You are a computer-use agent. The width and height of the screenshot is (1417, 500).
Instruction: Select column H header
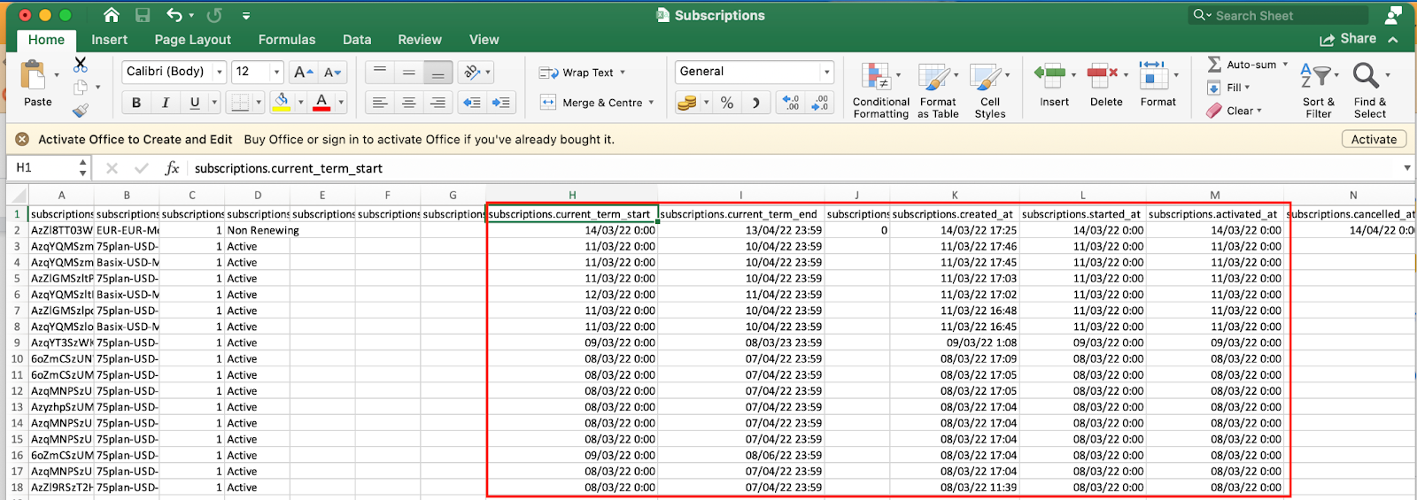point(572,195)
